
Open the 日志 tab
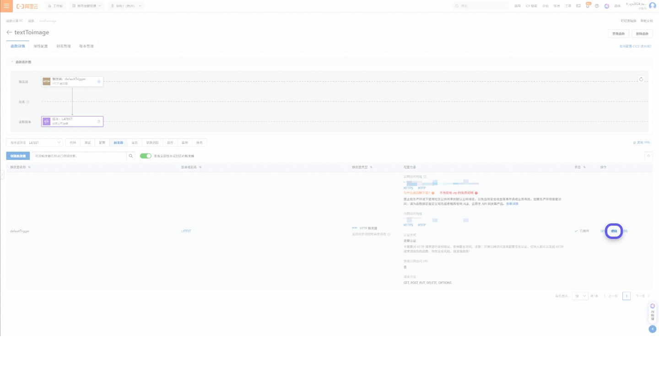coord(135,142)
